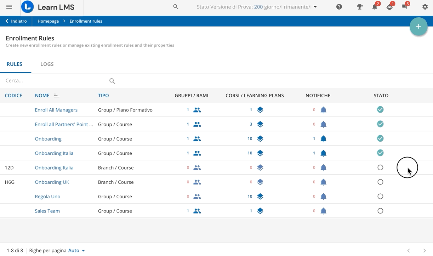This screenshot has height=256, width=433.
Task: Sort the table by CODICE column
Action: [x=13, y=96]
